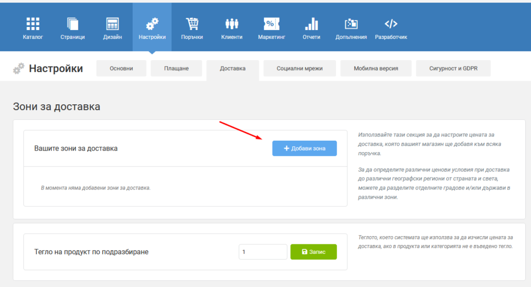Click the help paragraph starting Използвайте тази секция

(429, 144)
